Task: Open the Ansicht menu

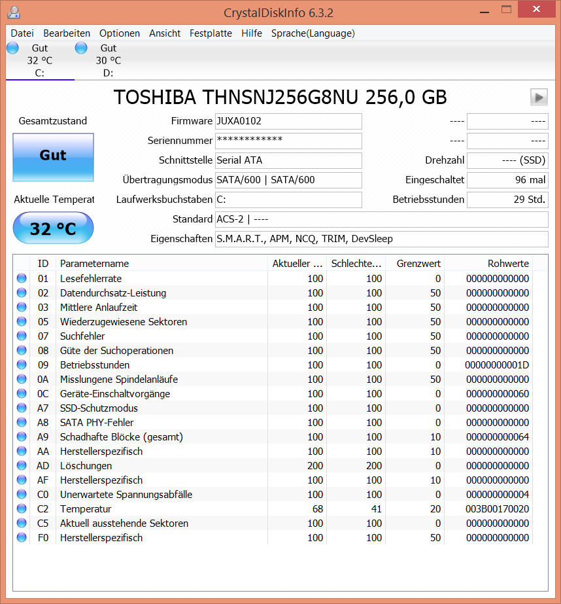Action: point(165,33)
